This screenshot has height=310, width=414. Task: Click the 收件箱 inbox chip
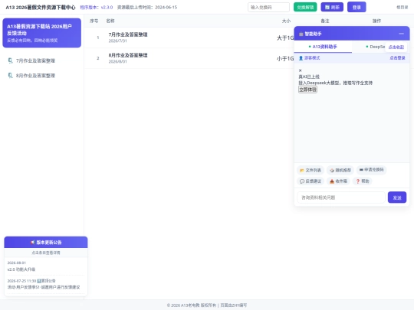338,181
